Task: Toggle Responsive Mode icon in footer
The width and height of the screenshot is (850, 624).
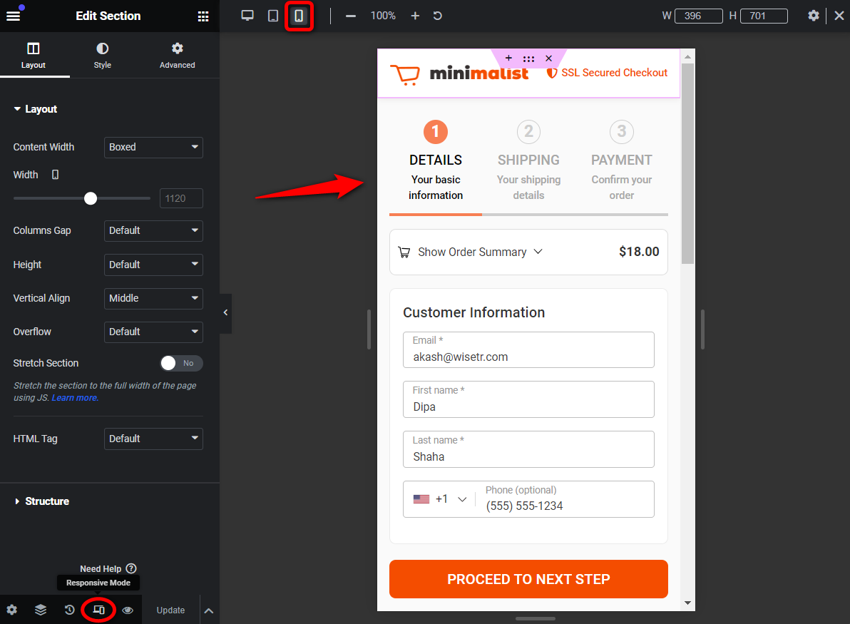Action: 98,610
